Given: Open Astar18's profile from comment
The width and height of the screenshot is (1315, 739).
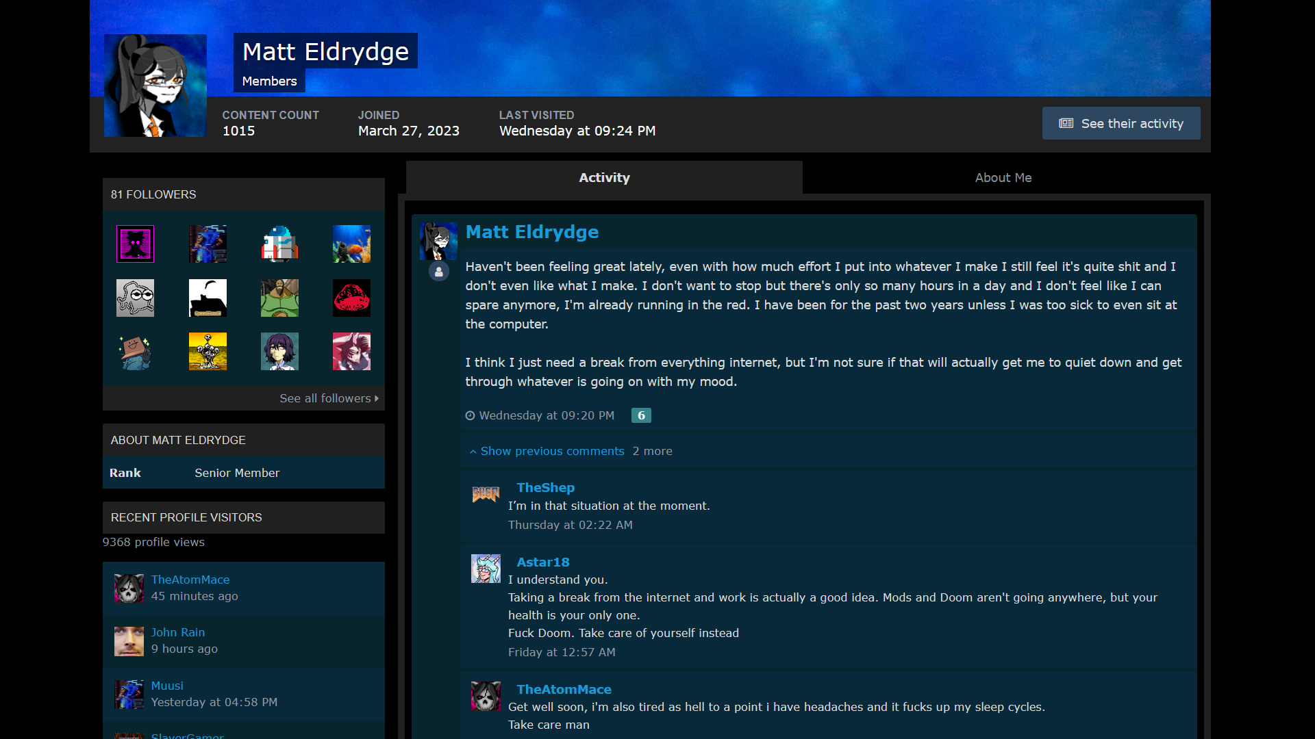Looking at the screenshot, I should (543, 562).
